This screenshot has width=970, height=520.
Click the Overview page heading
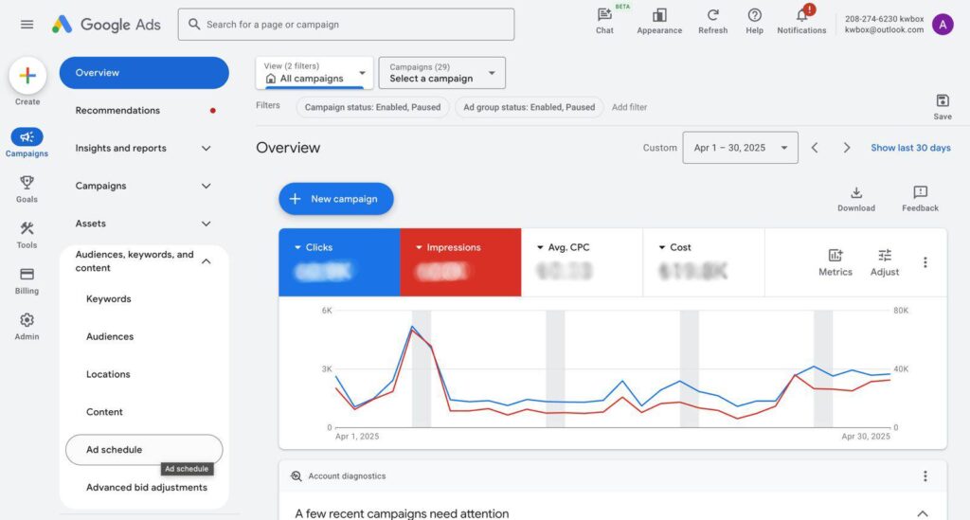pyautogui.click(x=288, y=148)
